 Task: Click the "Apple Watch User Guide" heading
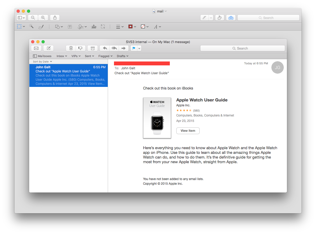coord(202,100)
